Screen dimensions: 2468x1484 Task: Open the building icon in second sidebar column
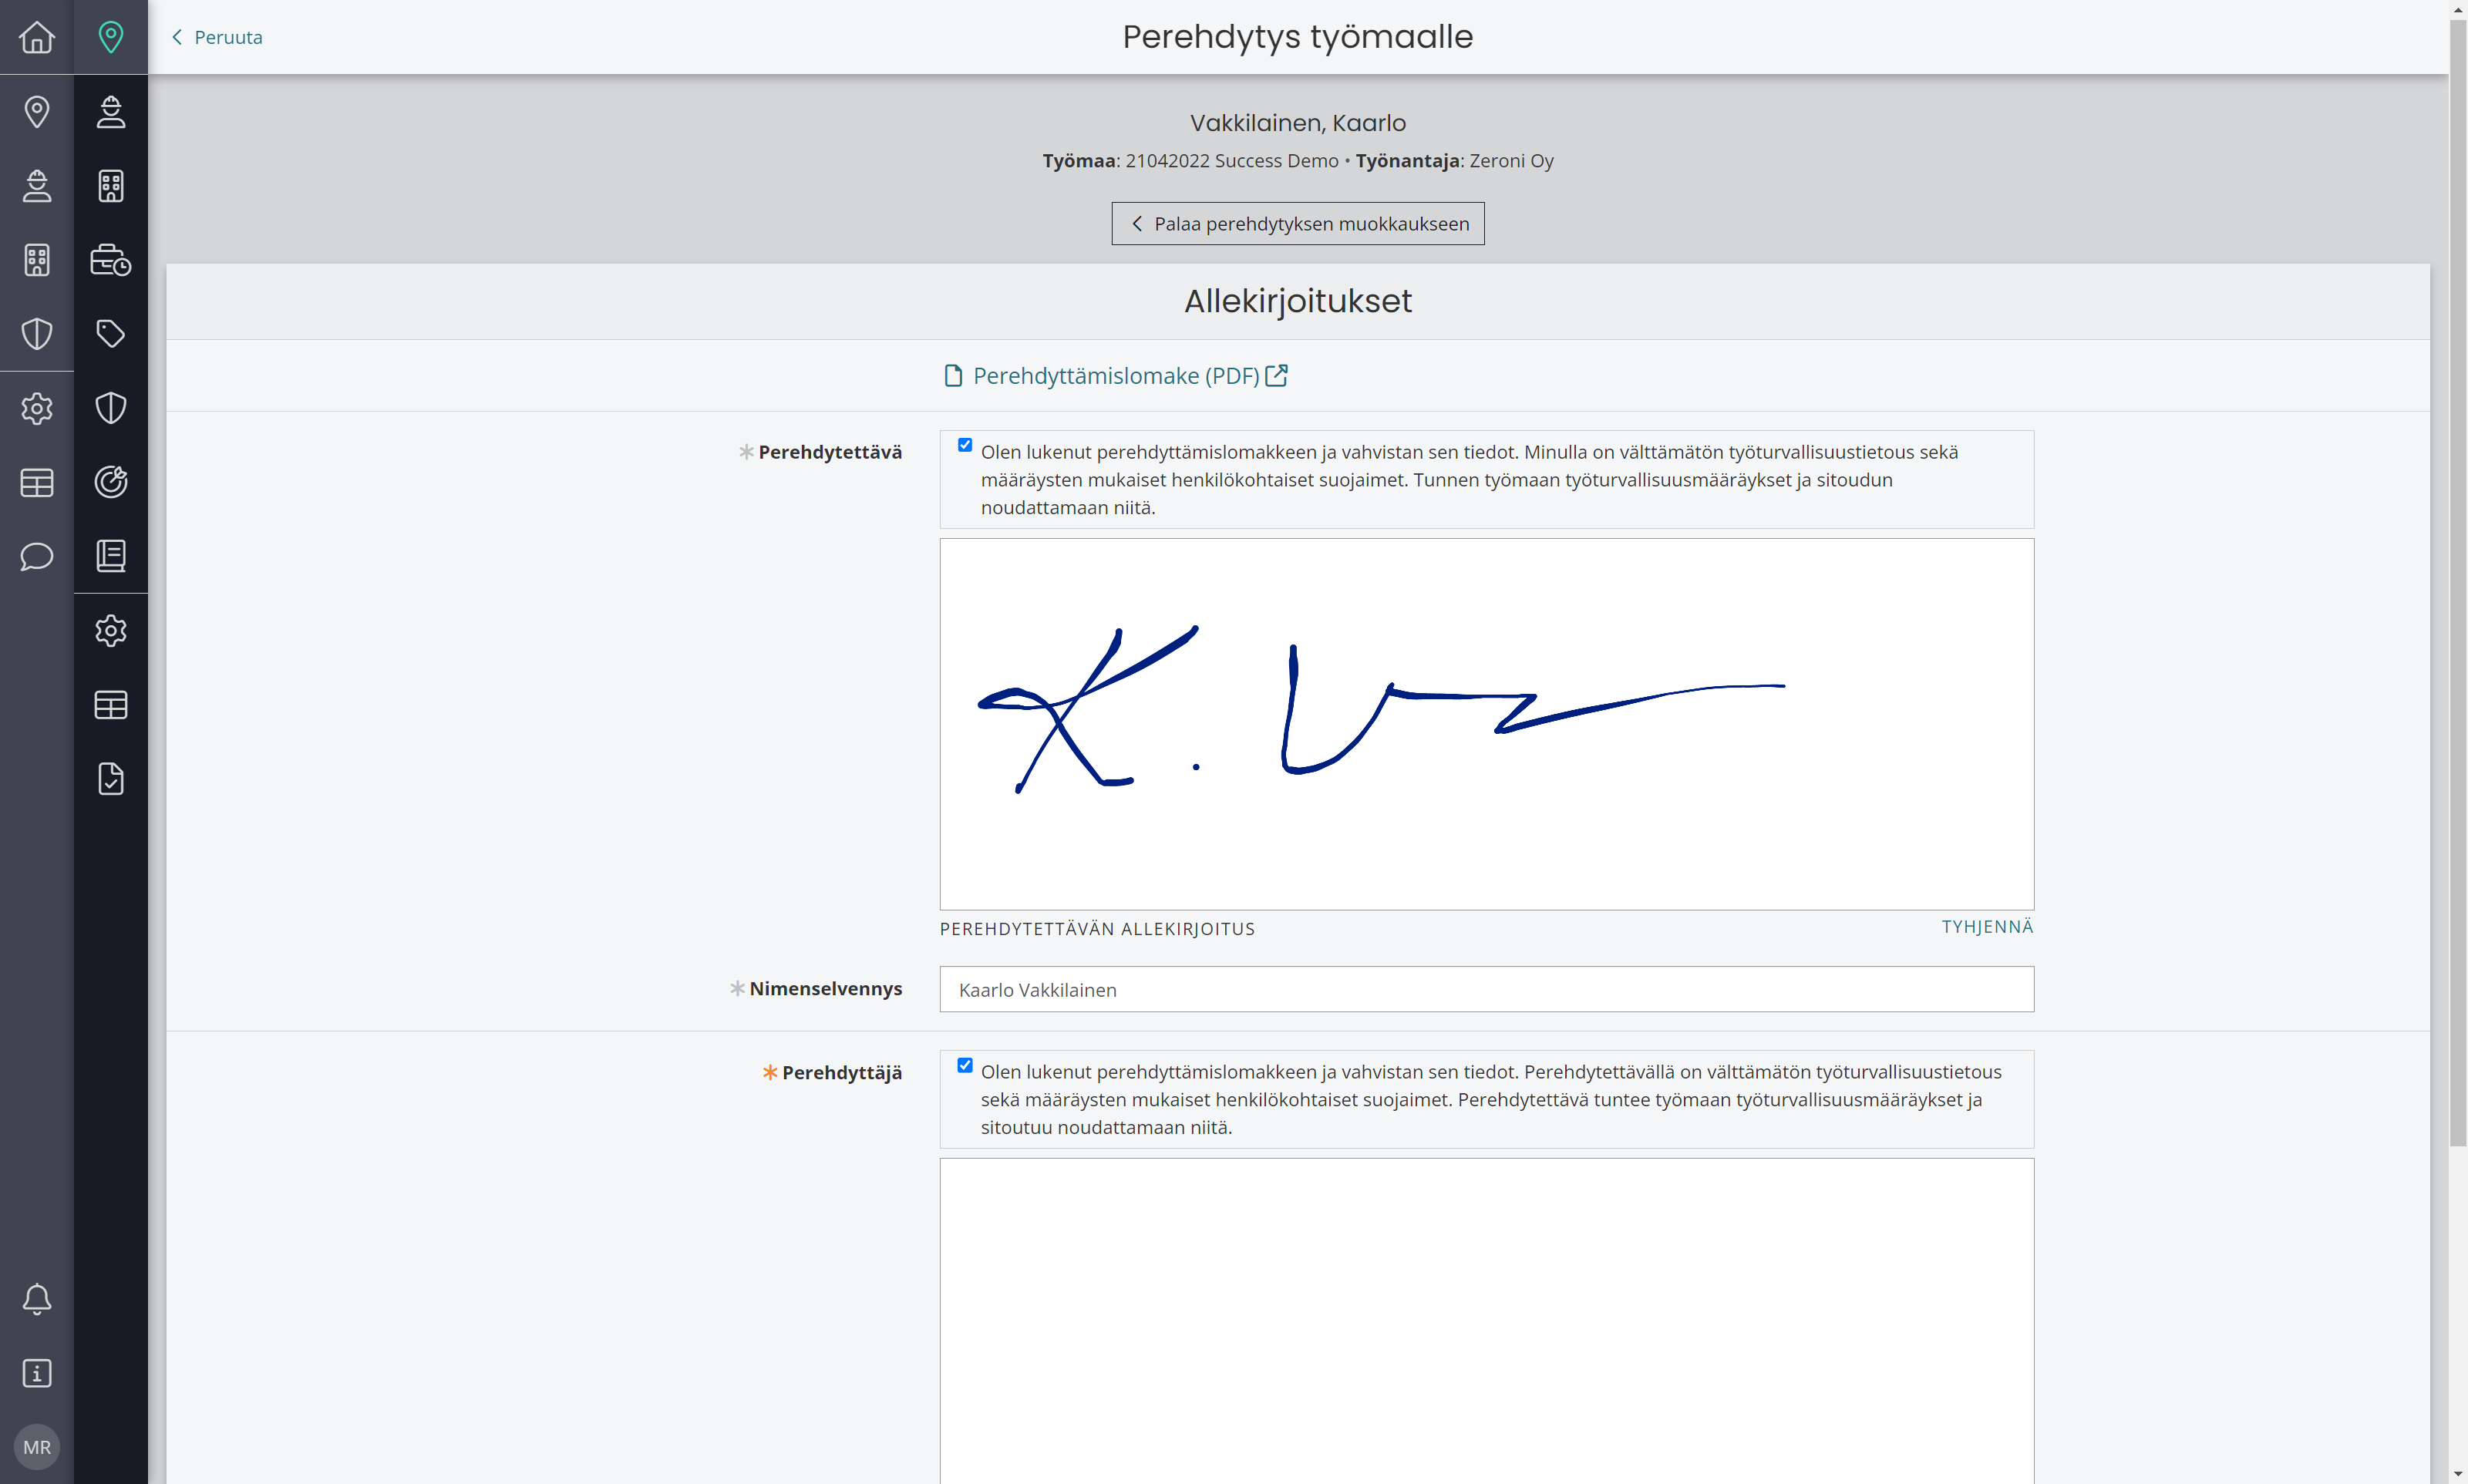(x=111, y=185)
